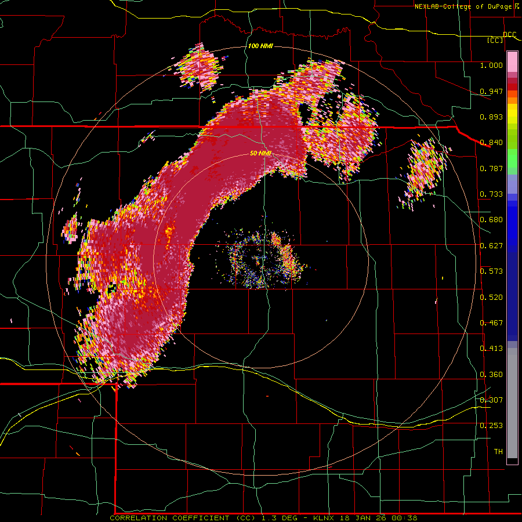The image size is (522, 522).
Task: Select the 0.680 legend value
Action: (x=491, y=220)
